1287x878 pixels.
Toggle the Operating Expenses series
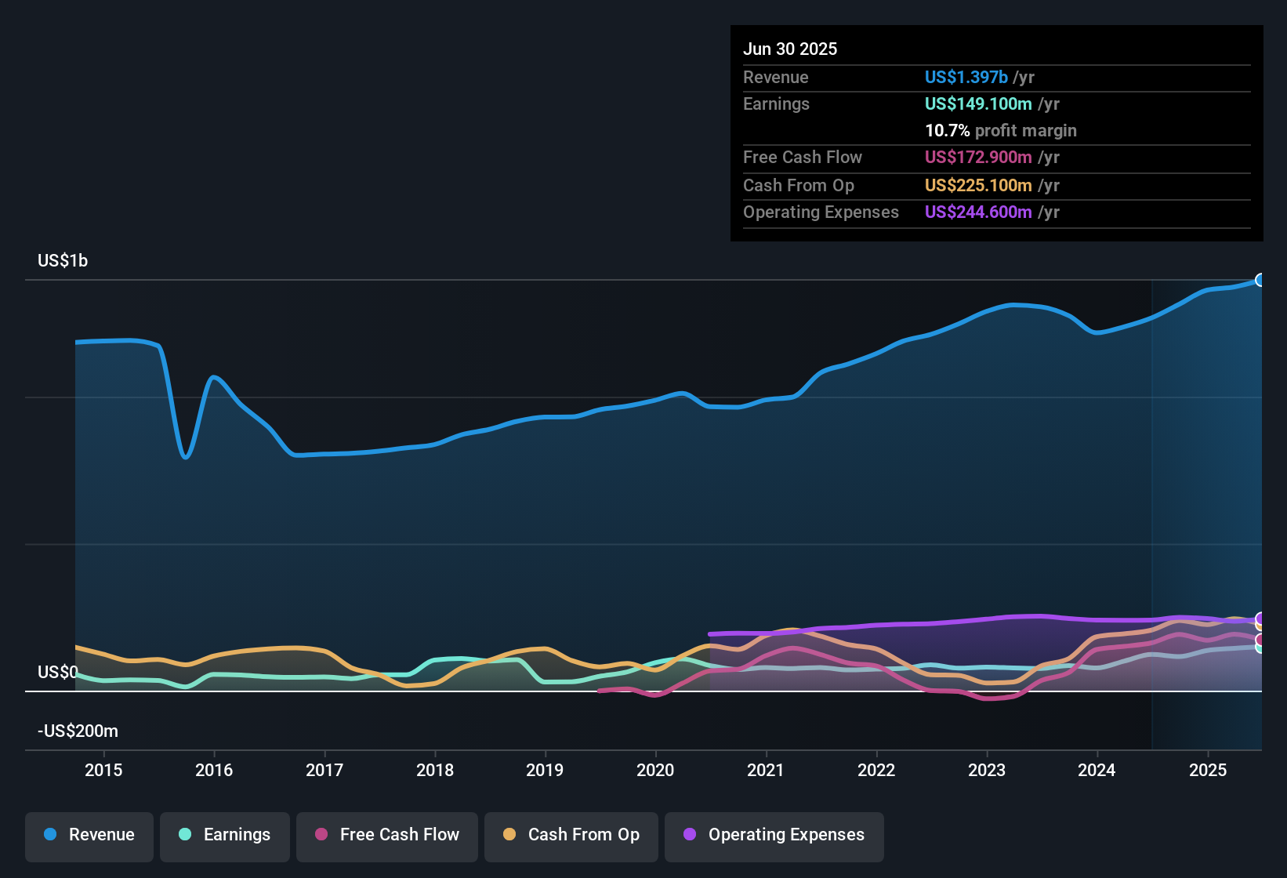[774, 835]
